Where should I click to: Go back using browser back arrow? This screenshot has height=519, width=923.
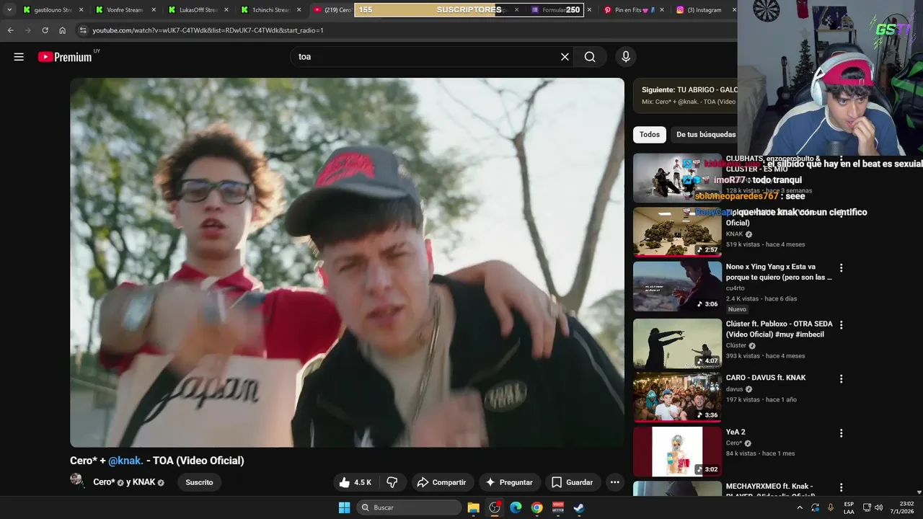pyautogui.click(x=10, y=30)
